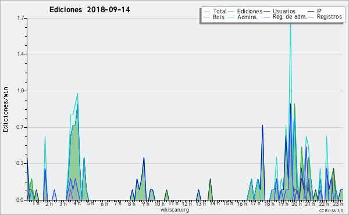Click the "Admins." legend label

(x=248, y=17)
